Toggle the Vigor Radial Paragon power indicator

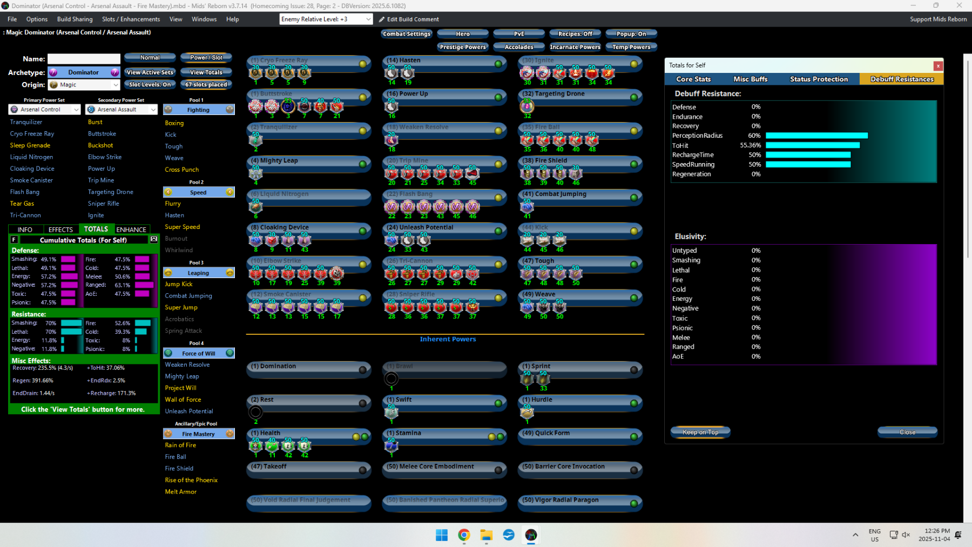[634, 503]
